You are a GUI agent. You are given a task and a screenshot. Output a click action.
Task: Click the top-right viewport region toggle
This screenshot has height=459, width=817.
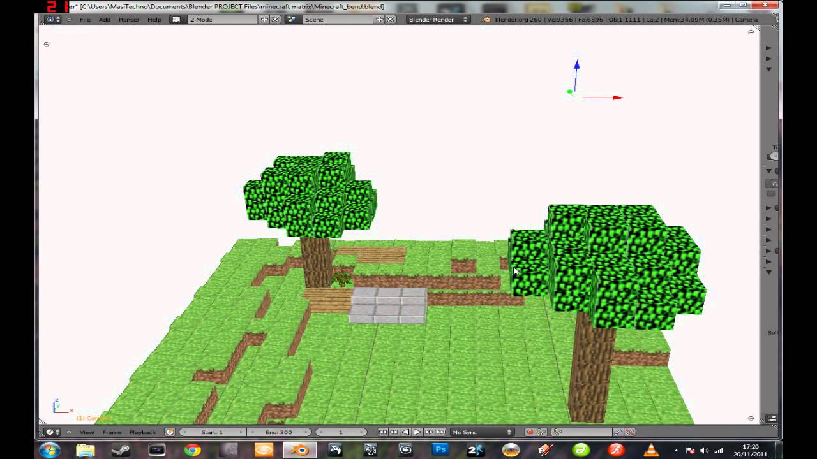click(751, 31)
